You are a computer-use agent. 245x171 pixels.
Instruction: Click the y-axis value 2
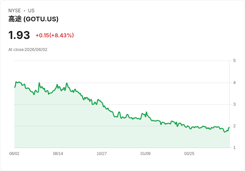234,126
